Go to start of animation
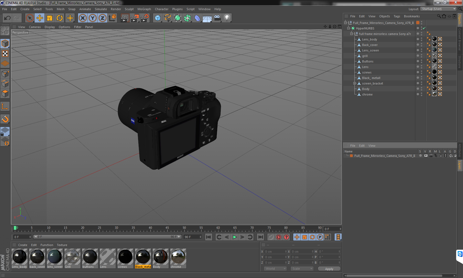The image size is (463, 278). (x=209, y=237)
